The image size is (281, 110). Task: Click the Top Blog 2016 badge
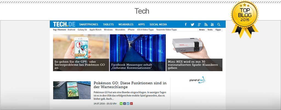click(x=245, y=19)
